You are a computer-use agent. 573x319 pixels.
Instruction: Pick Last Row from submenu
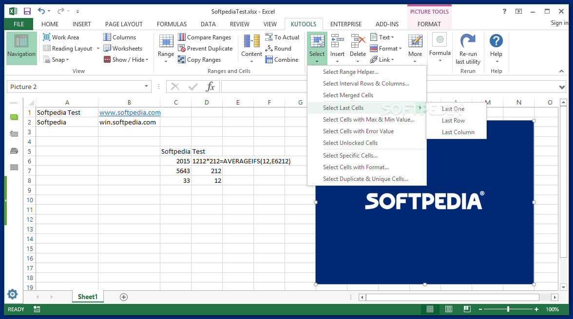click(x=457, y=120)
